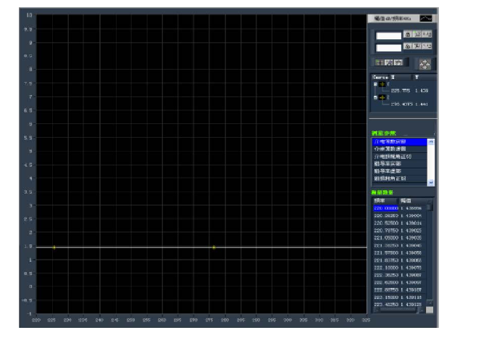Select the crosshair cursor tool in the graph palette
This screenshot has width=481, height=346.
pyautogui.click(x=379, y=63)
